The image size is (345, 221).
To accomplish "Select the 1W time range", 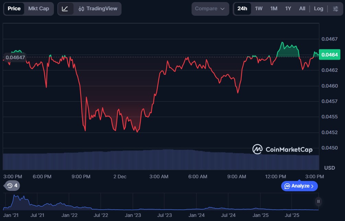I will point(258,9).
